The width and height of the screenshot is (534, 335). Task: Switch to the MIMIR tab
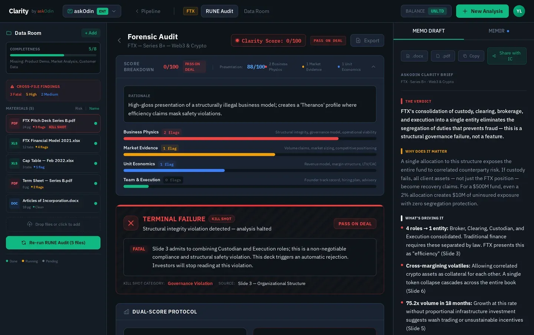click(x=497, y=31)
